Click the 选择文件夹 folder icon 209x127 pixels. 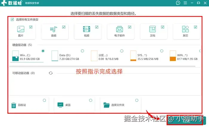click(107, 105)
